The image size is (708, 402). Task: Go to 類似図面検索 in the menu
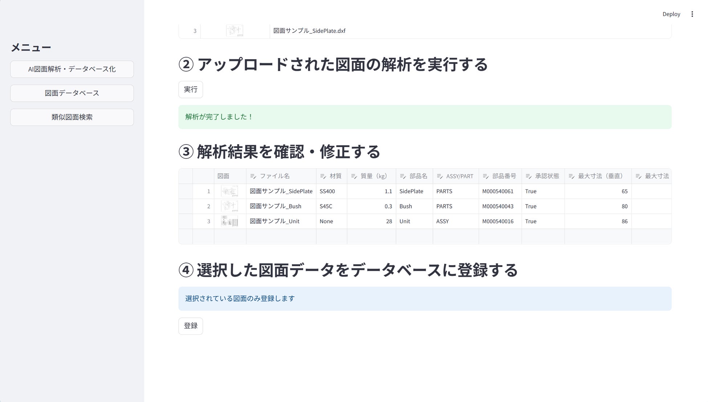pos(72,117)
